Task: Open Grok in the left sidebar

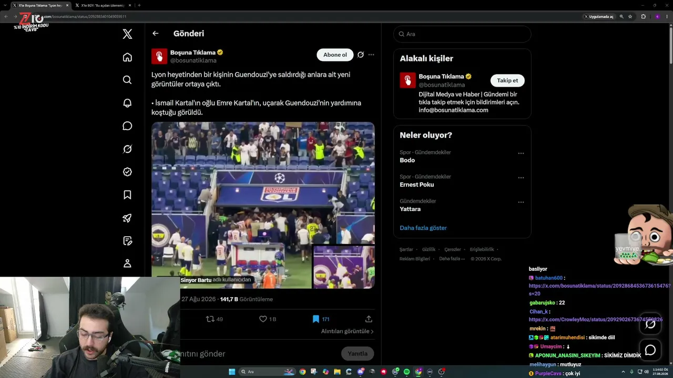Action: 127,149
